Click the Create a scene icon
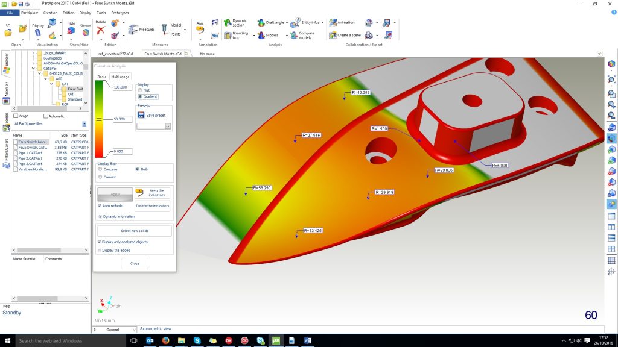Viewport: 618px width, 347px height. tap(333, 36)
